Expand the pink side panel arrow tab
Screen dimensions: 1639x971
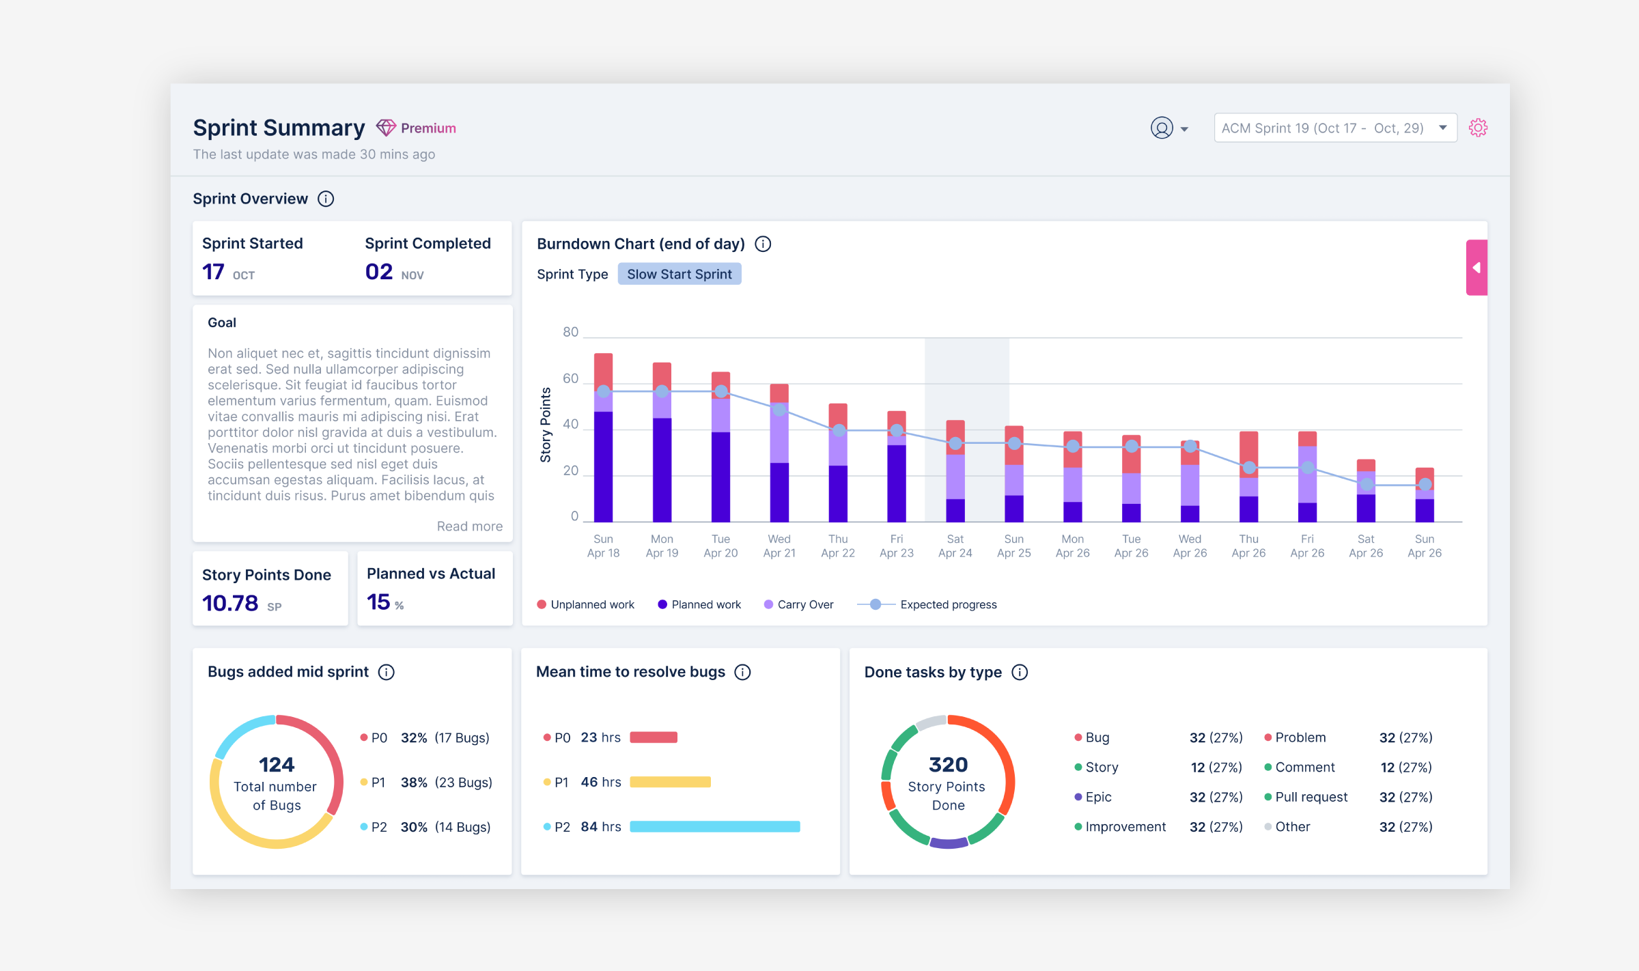coord(1476,268)
